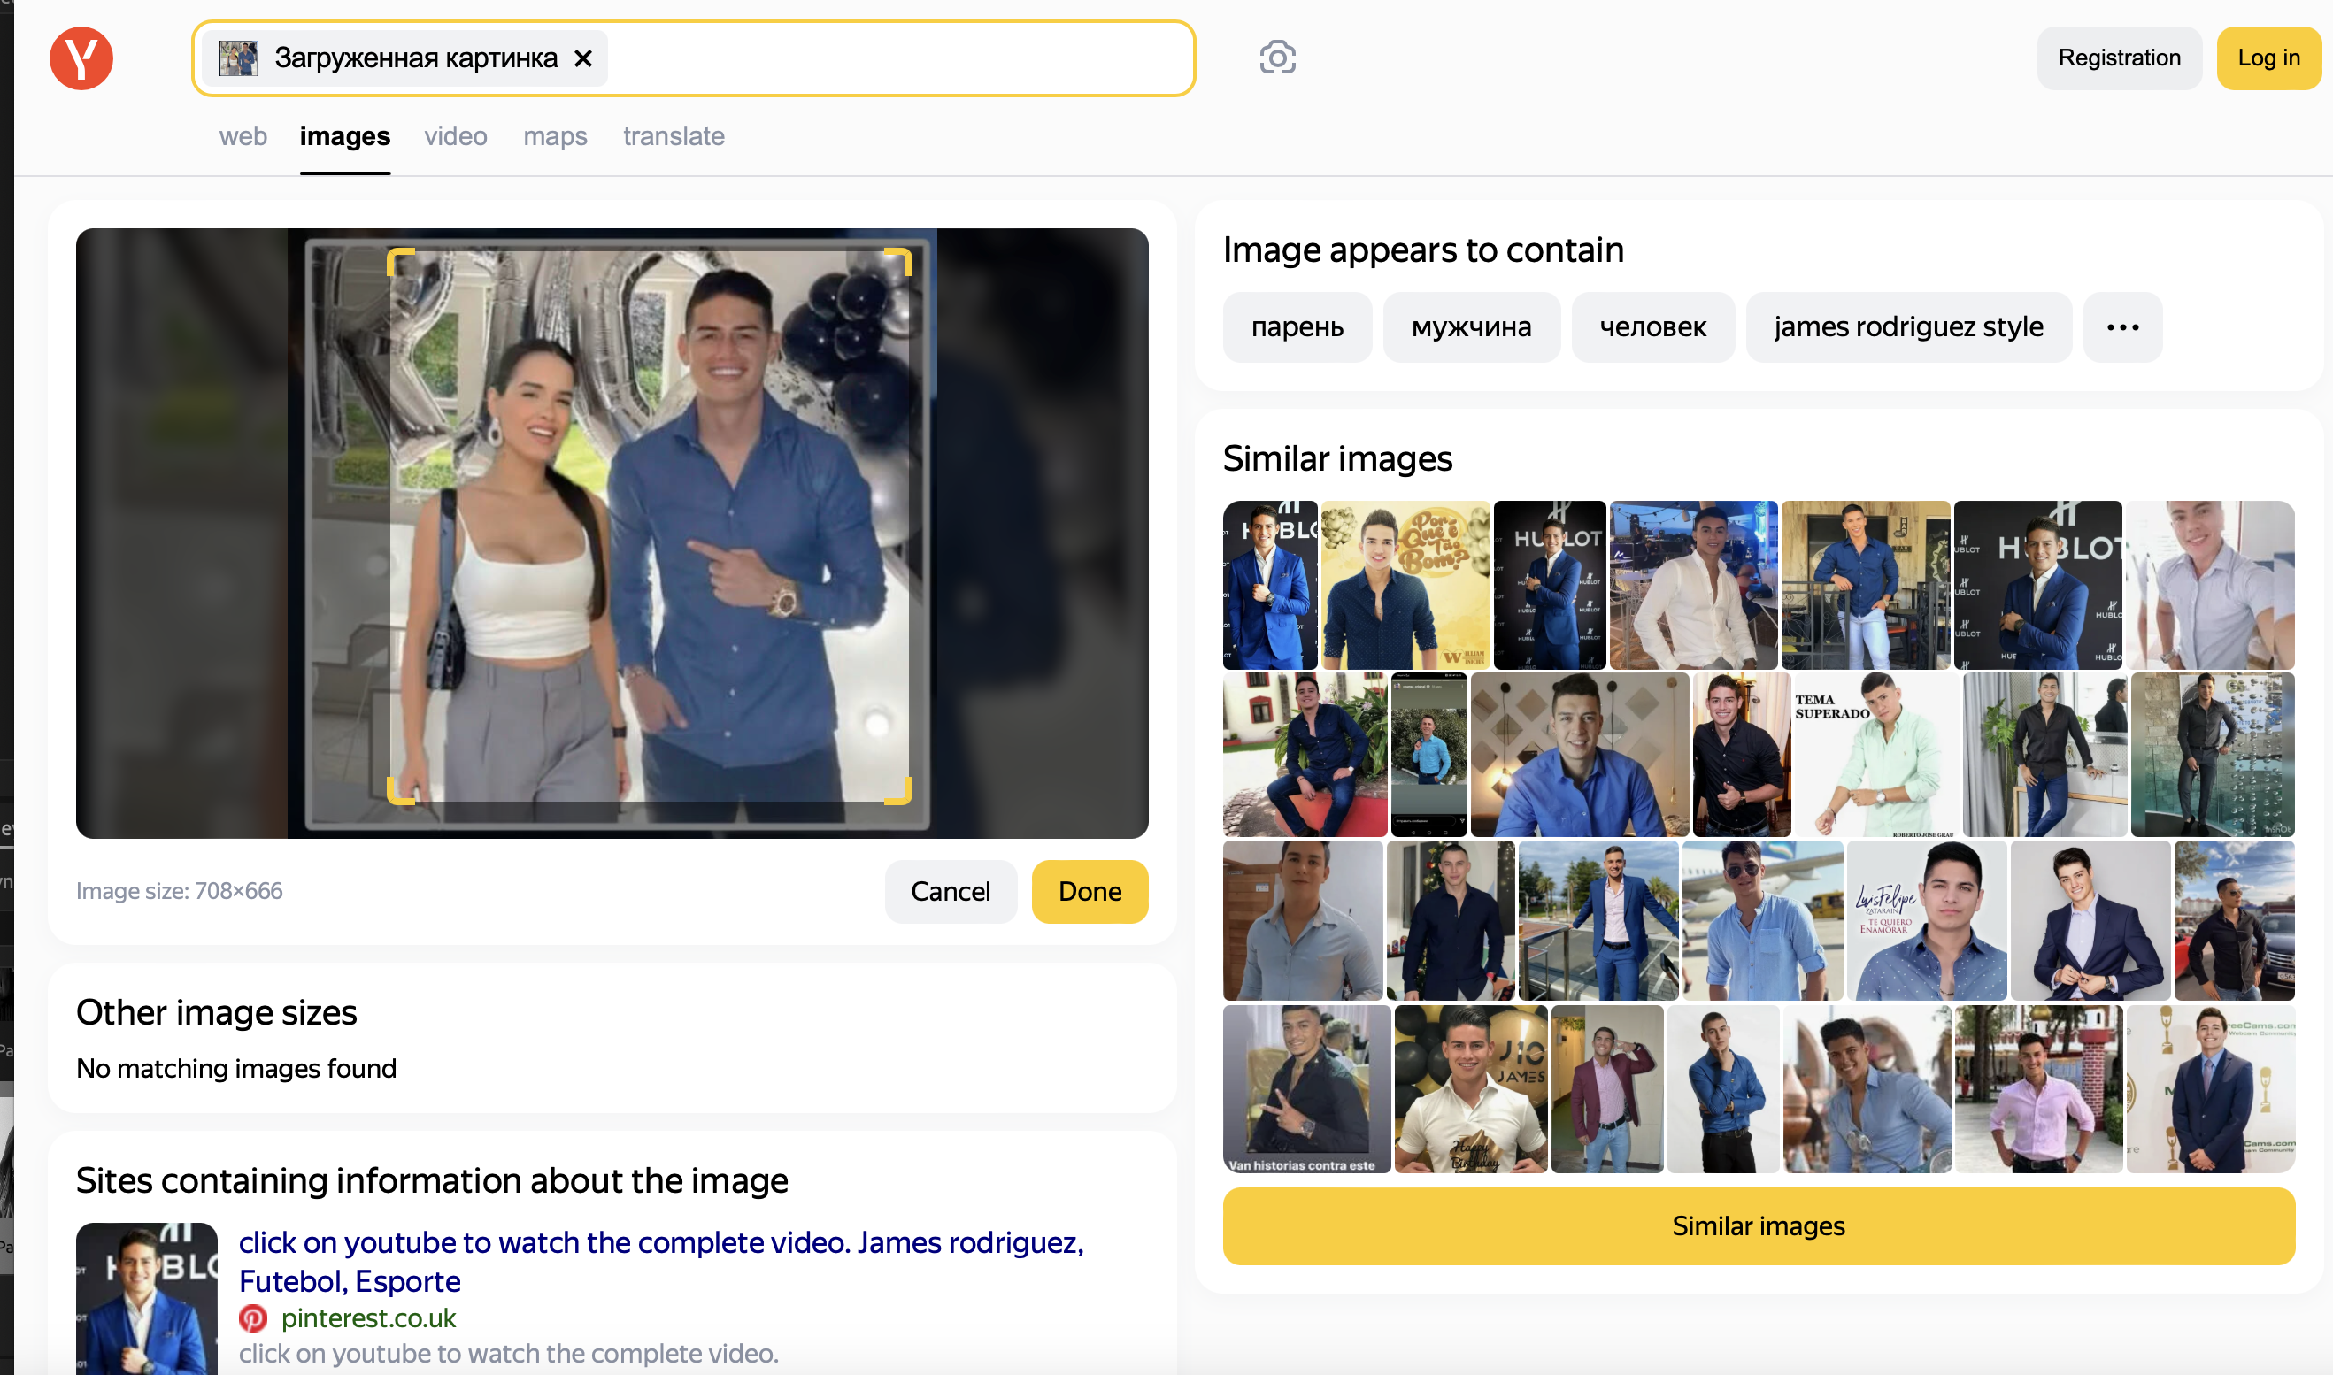Click the uploaded picture thumbnail in search bar

point(238,58)
